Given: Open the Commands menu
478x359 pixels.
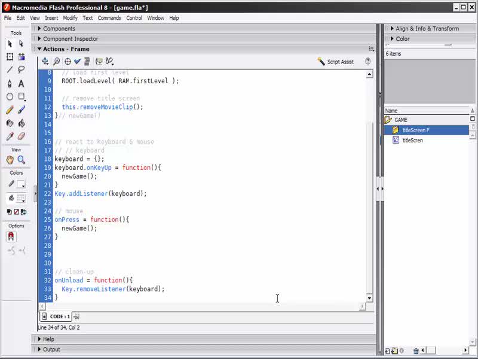Looking at the screenshot, I should click(109, 18).
